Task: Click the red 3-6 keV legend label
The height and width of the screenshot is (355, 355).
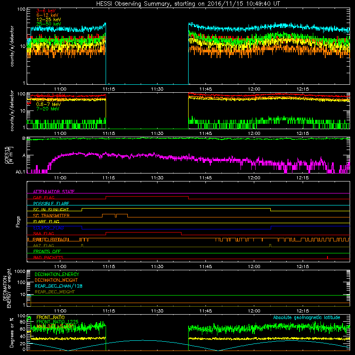Action: coord(46,11)
